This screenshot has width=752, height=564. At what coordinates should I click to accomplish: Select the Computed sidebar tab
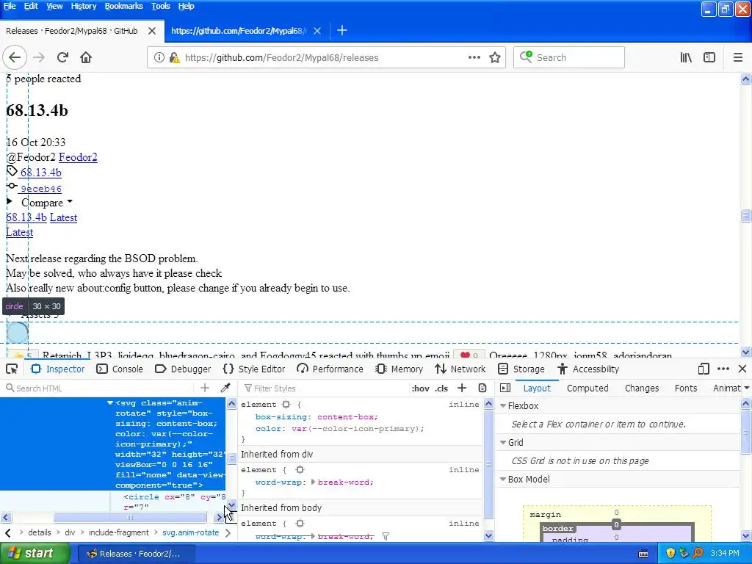click(x=587, y=388)
